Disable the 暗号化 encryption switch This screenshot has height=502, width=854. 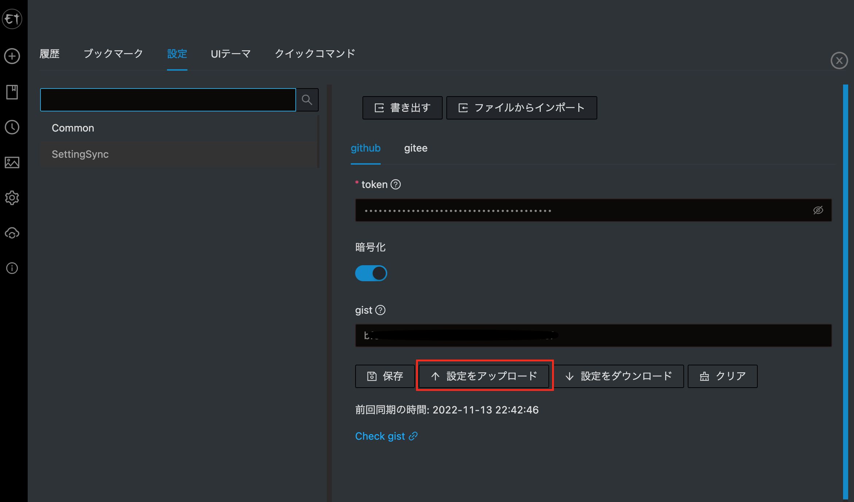371,273
